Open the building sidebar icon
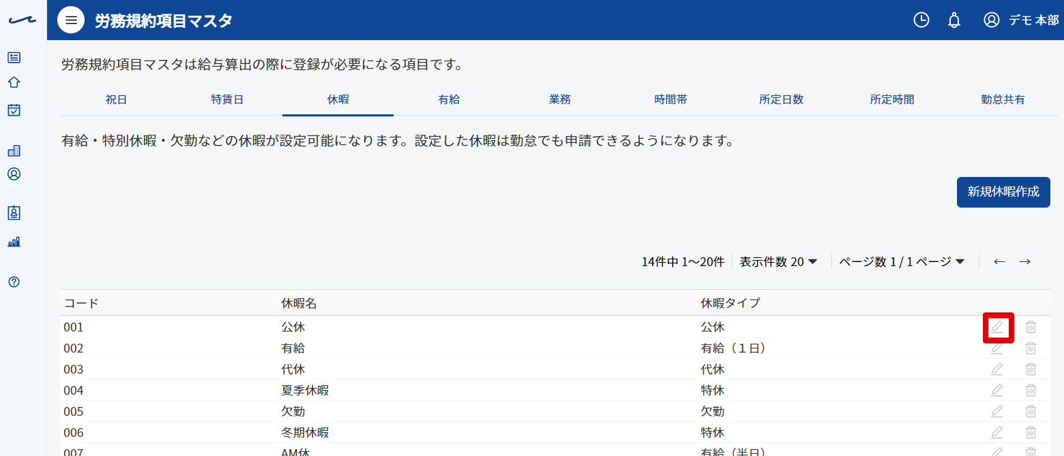1064x456 pixels. click(14, 150)
